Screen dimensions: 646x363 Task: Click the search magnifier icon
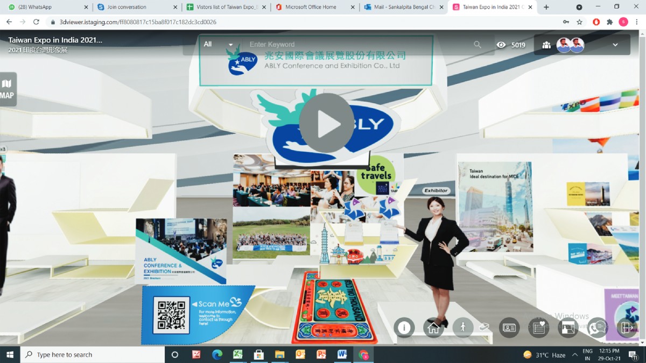click(x=478, y=45)
